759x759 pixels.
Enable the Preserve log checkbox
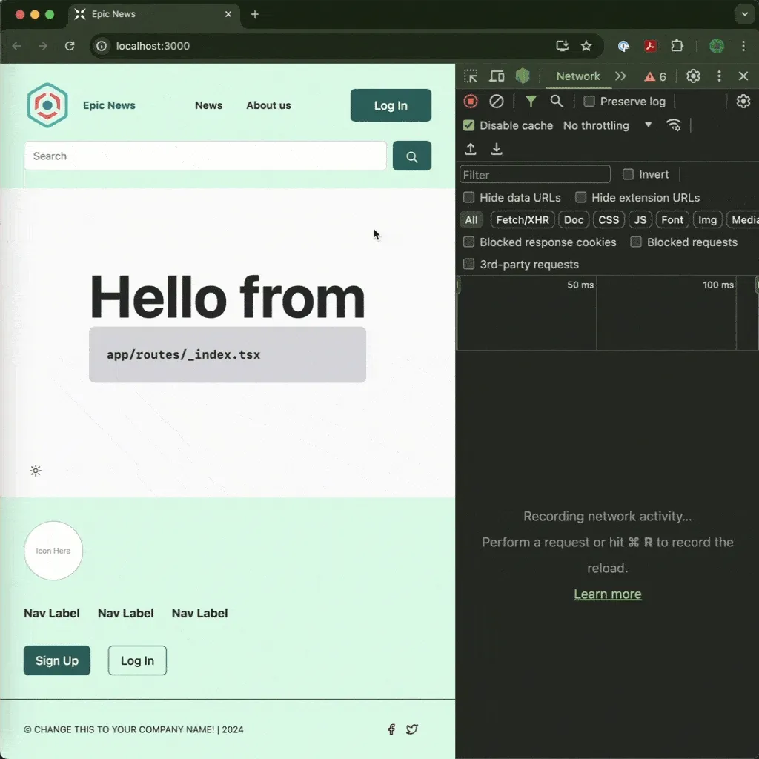pyautogui.click(x=589, y=101)
